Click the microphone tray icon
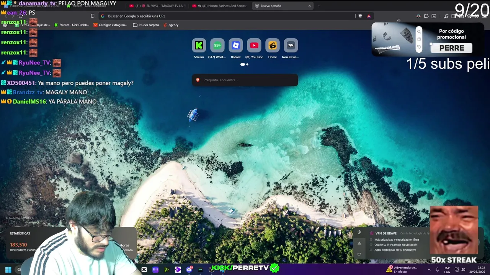The image size is (490, 275). click(437, 270)
